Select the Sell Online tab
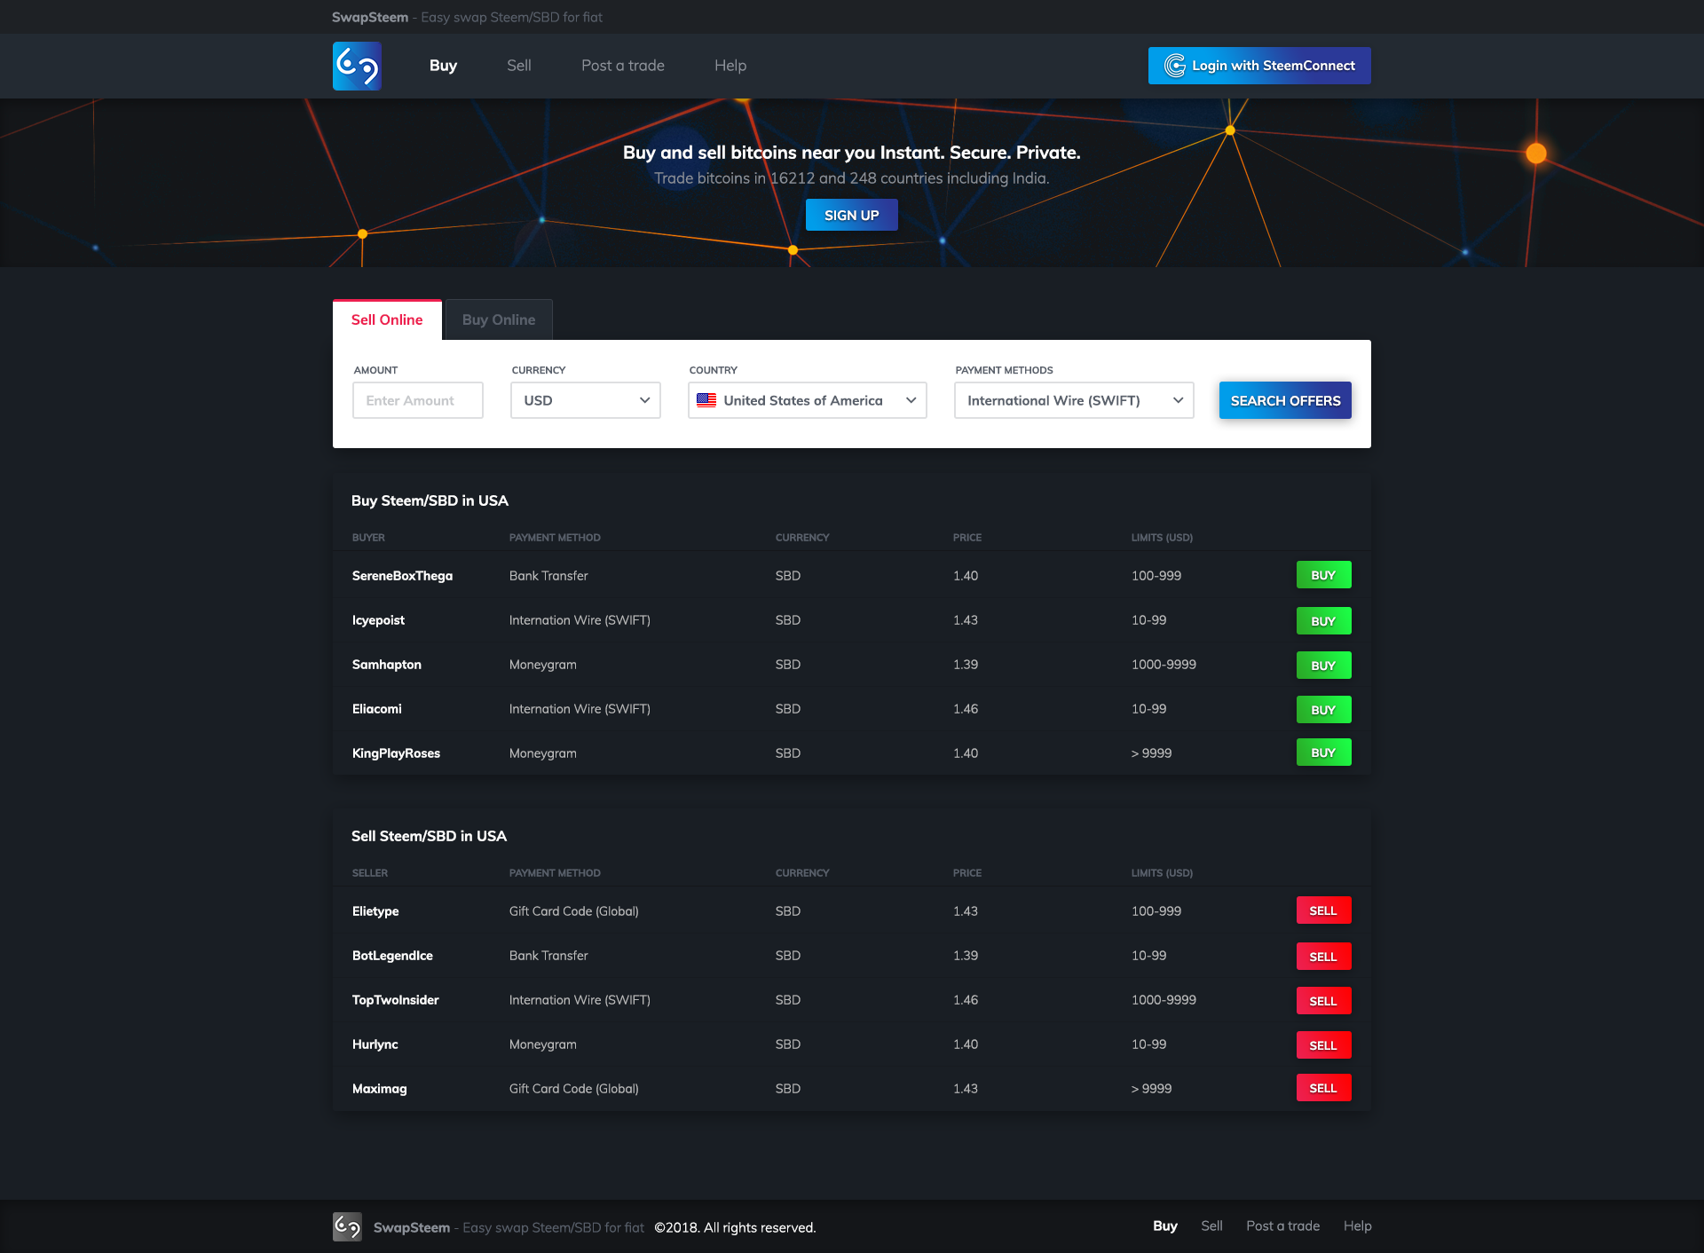Screen dimensions: 1704x1253 coord(387,319)
